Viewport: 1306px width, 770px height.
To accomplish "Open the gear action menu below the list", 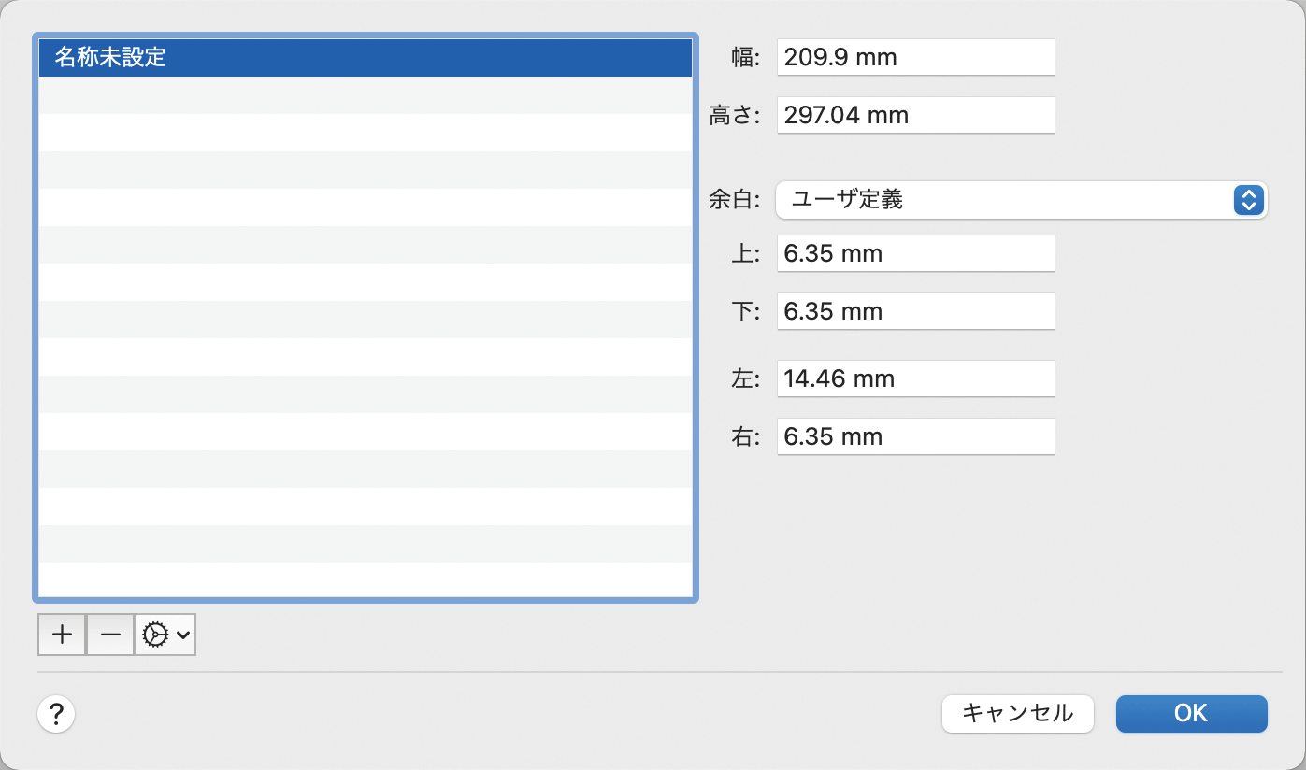I will [165, 635].
